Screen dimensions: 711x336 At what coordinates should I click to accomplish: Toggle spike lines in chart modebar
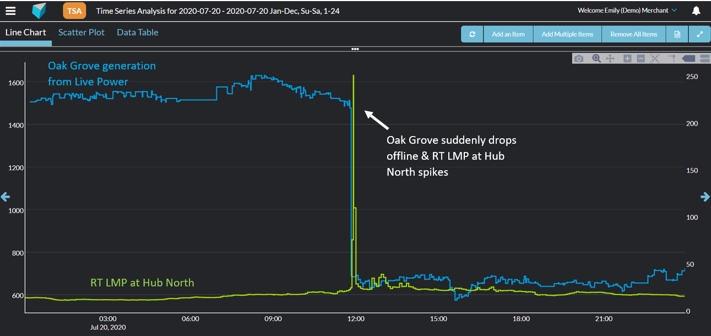pos(672,58)
